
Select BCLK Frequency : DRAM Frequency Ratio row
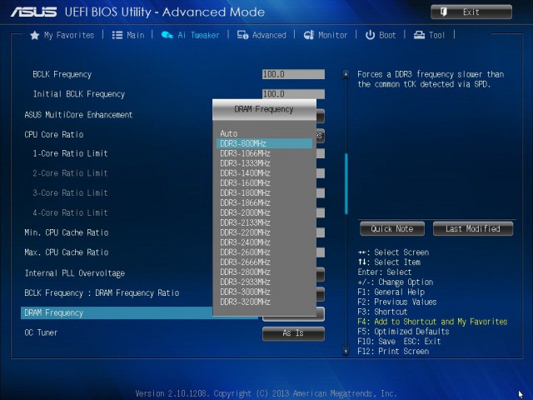tap(102, 292)
